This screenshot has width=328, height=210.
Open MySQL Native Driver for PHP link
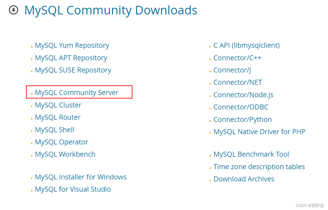260,132
